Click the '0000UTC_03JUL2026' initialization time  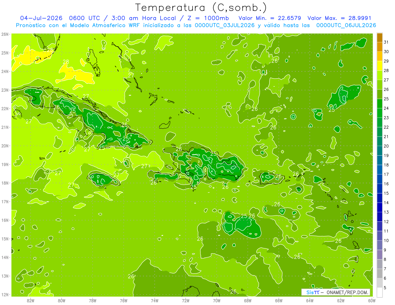[x=225, y=25]
